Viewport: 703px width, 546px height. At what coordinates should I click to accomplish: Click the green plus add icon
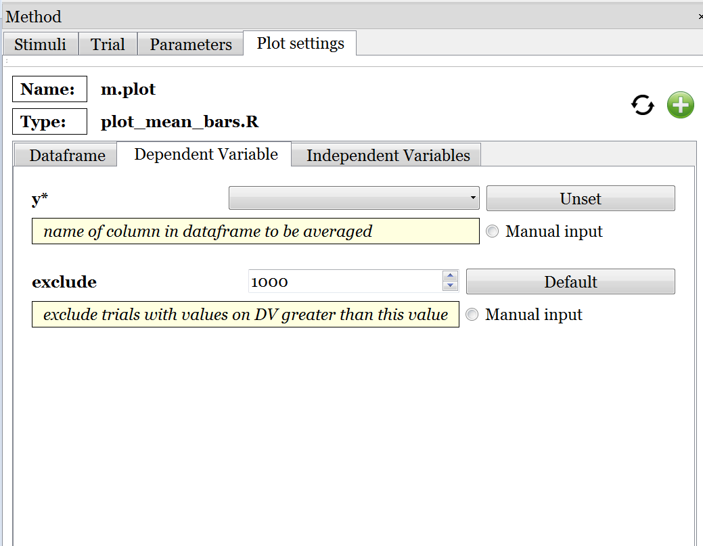pos(680,106)
